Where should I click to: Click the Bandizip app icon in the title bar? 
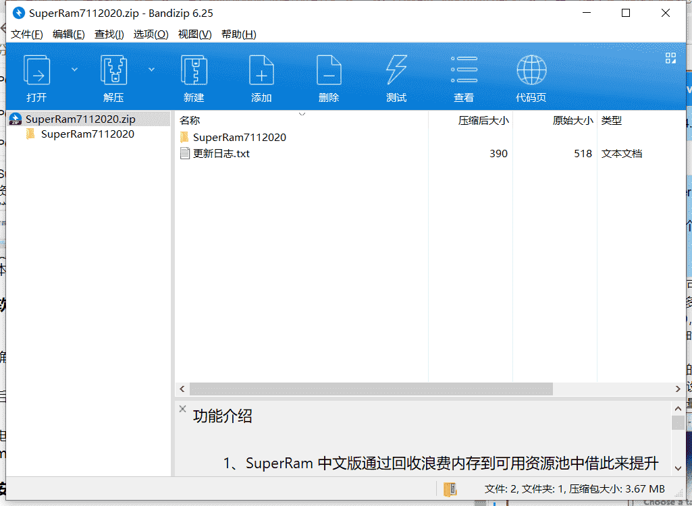[18, 13]
